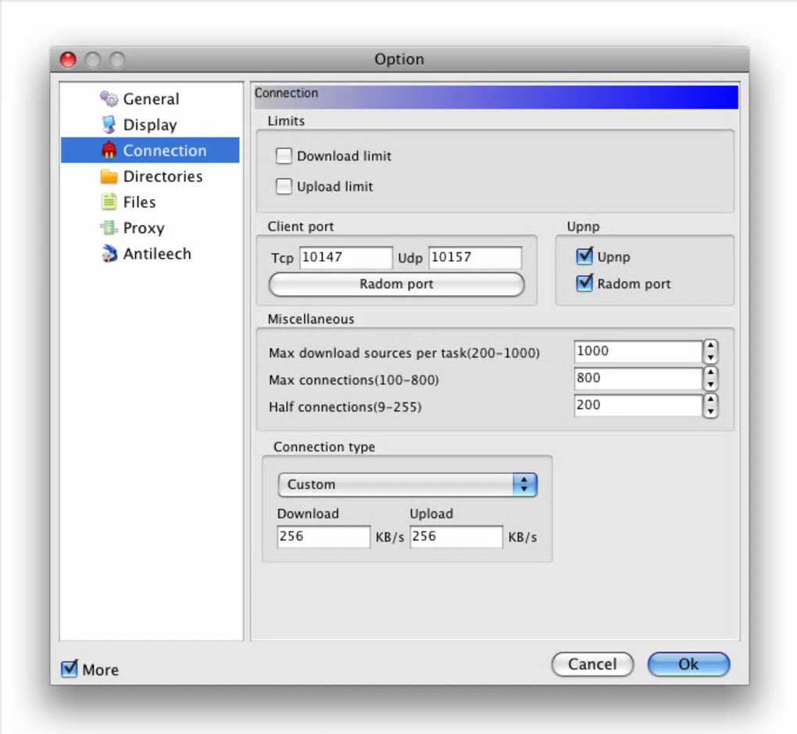Open the Display settings category
The height and width of the screenshot is (734, 797).
point(151,124)
